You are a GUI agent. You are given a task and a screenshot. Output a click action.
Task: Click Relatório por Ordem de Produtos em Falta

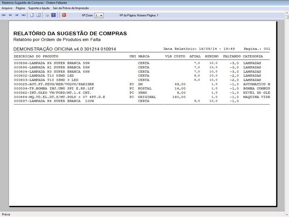pyautogui.click(x=57, y=39)
